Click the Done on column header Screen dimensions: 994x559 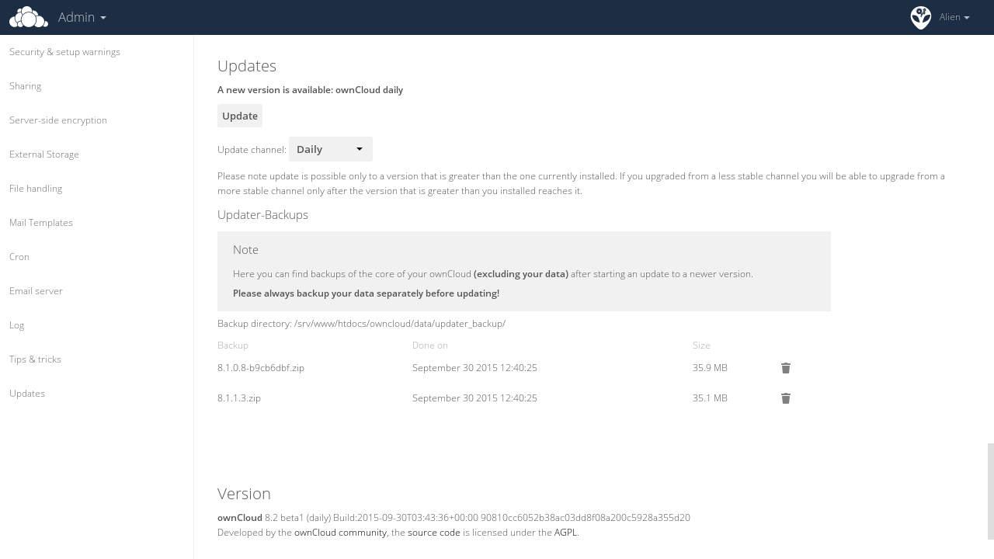coord(430,345)
